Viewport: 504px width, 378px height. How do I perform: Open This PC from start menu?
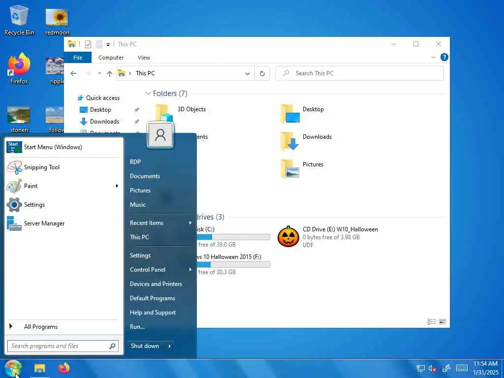click(x=139, y=237)
